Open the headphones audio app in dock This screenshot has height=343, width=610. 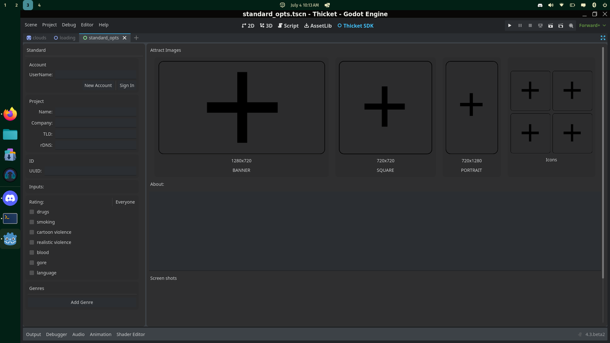(10, 175)
